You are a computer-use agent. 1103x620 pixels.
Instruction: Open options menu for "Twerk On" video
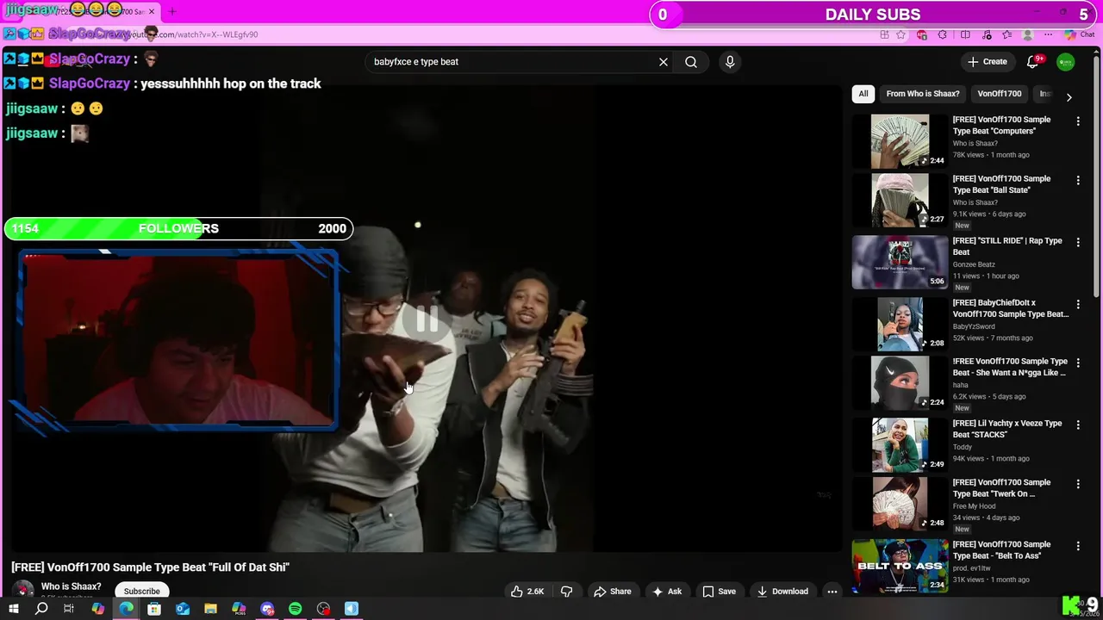(1078, 484)
